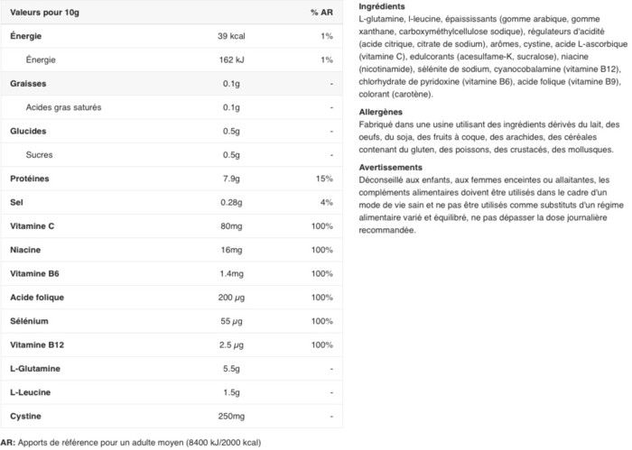Click the "% AR" column header
The height and width of the screenshot is (450, 632).
pos(322,13)
